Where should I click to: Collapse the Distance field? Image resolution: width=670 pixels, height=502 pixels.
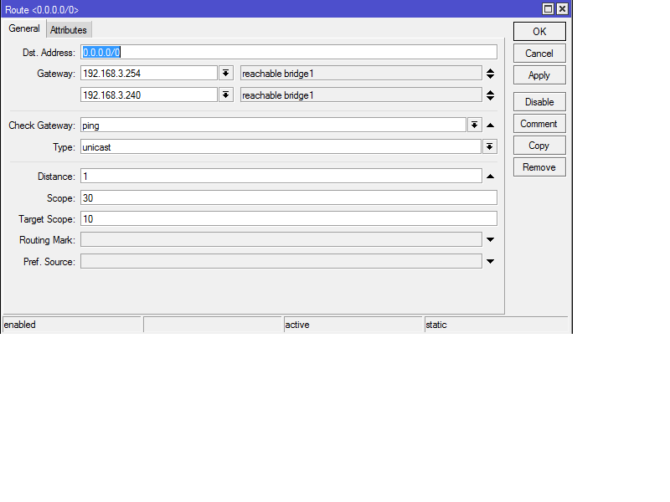pyautogui.click(x=490, y=177)
